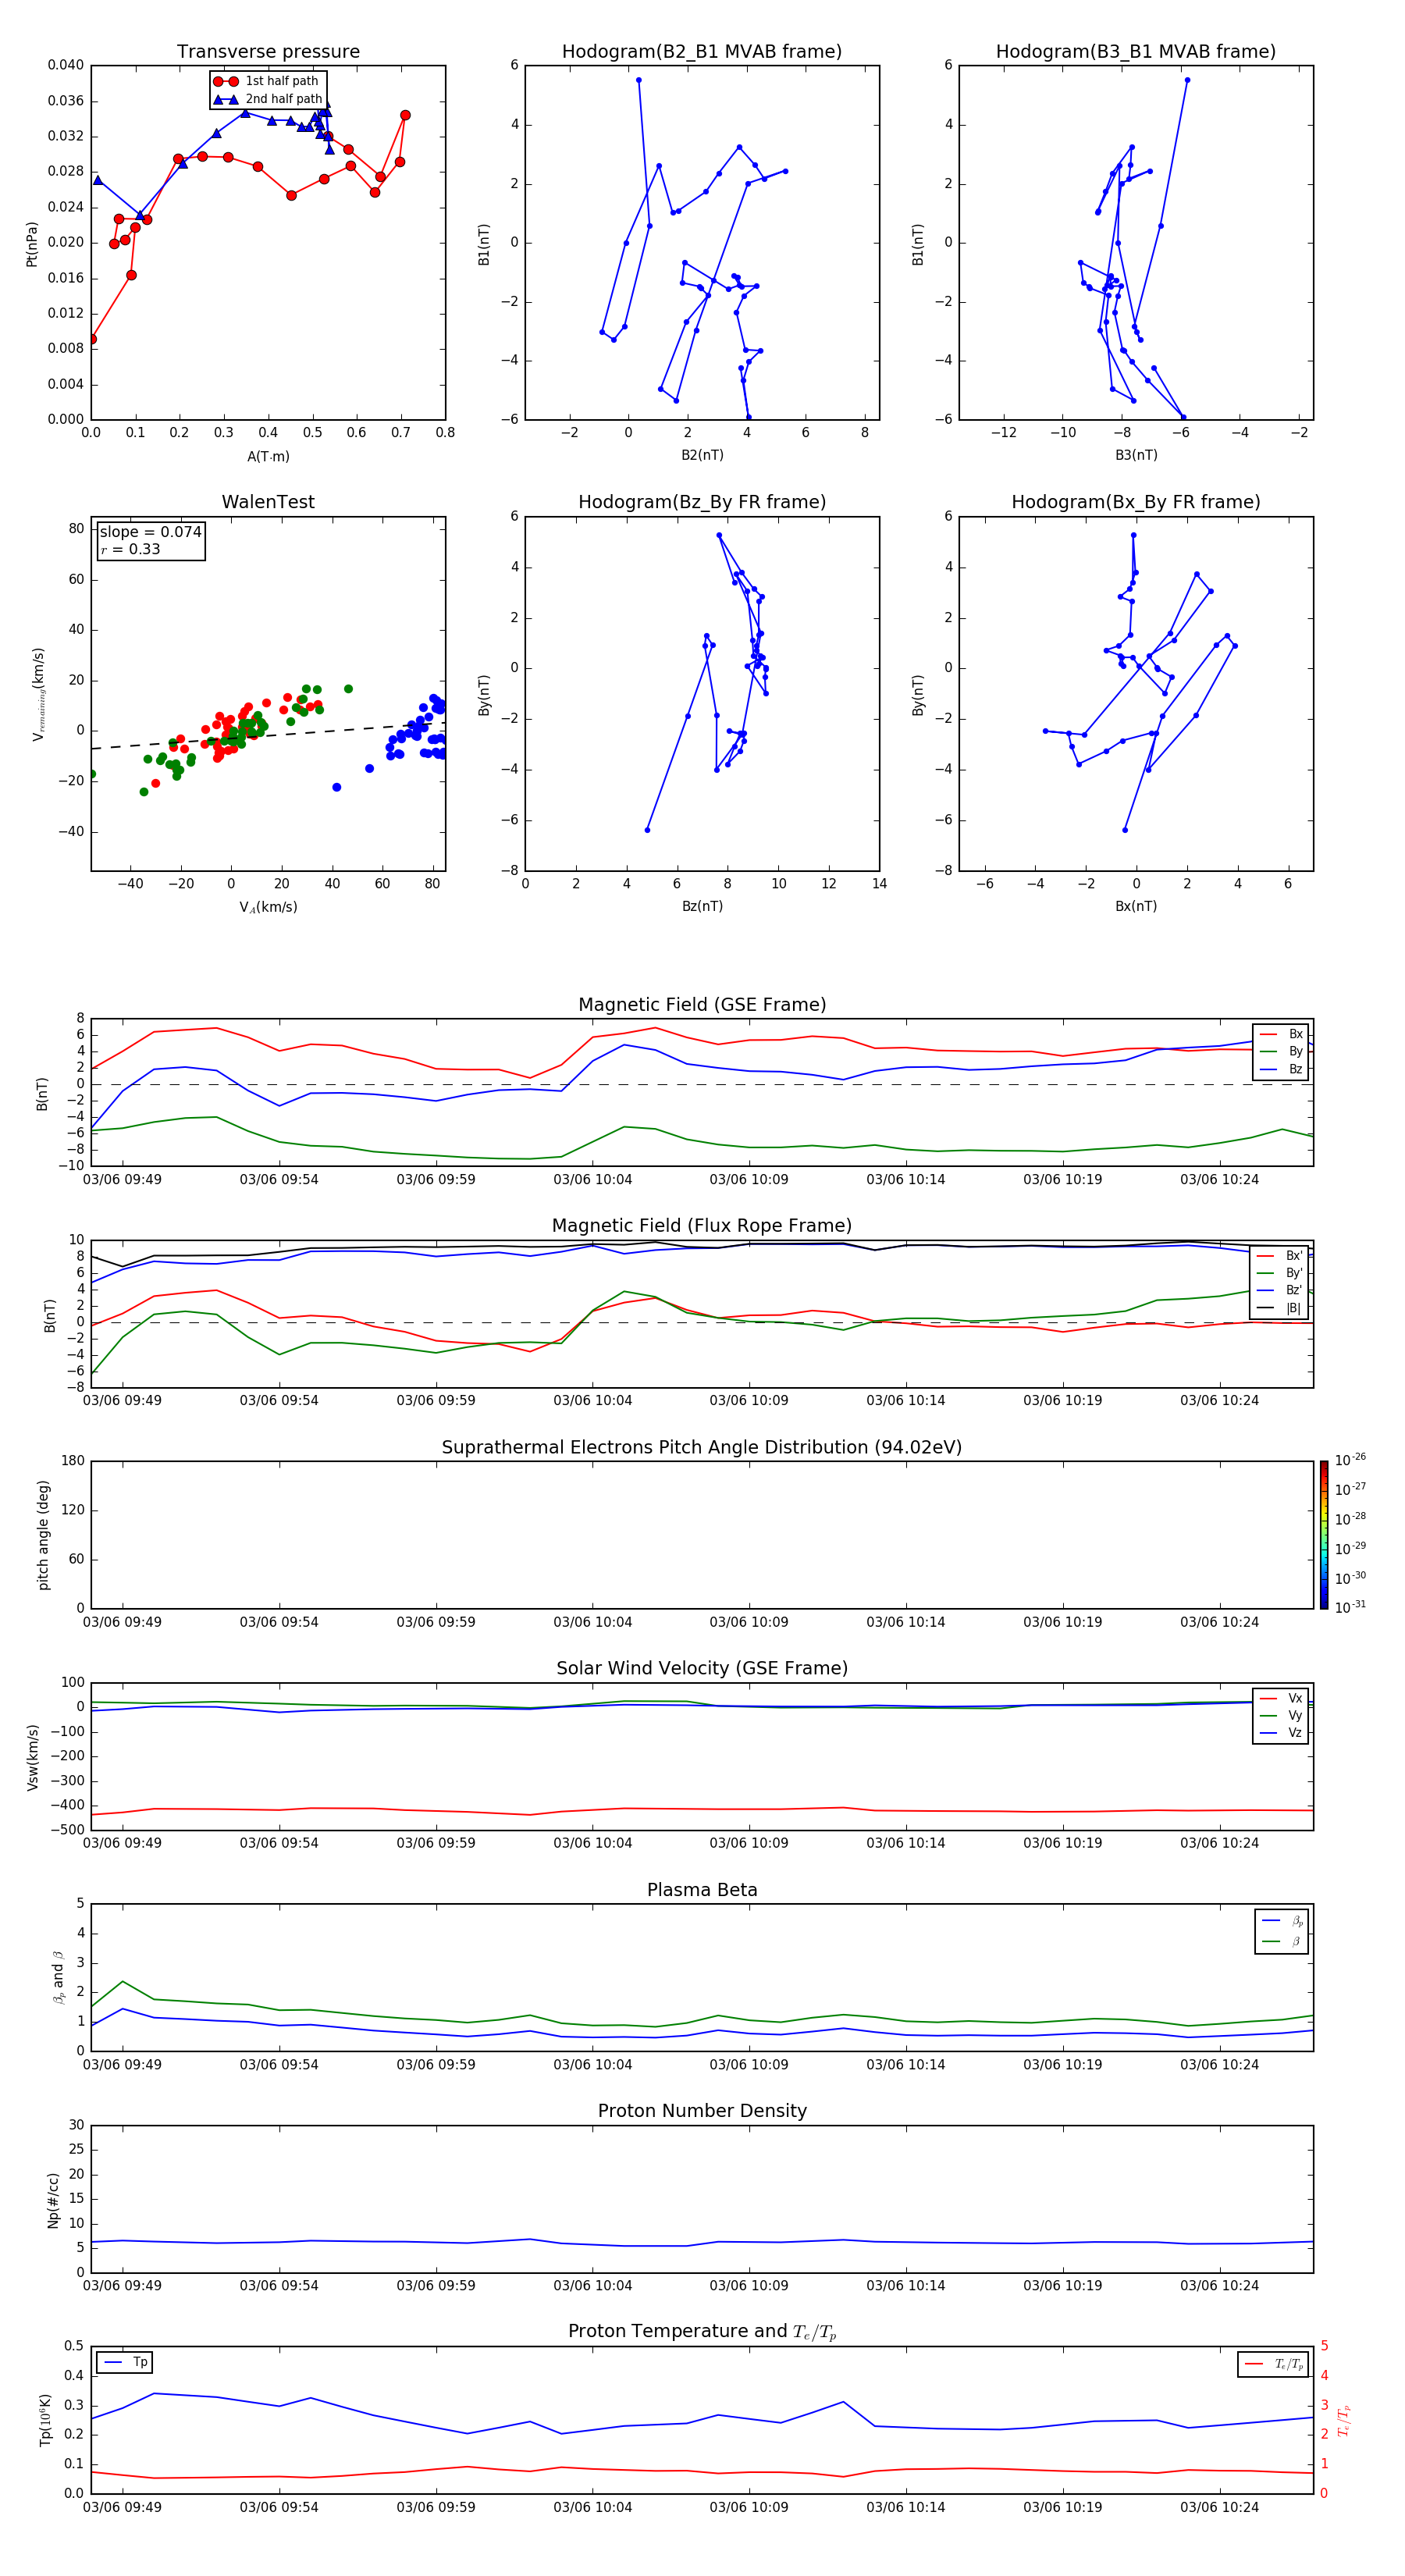Click the 'Hodogram(Bx_By FR frame)' title
This screenshot has width=1405, height=2576.
[x=1136, y=502]
